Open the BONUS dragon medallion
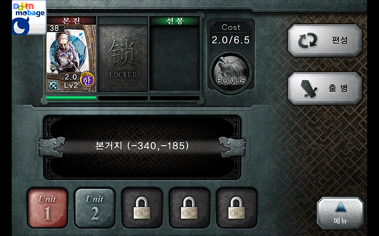This screenshot has width=379, height=236. coord(231,73)
